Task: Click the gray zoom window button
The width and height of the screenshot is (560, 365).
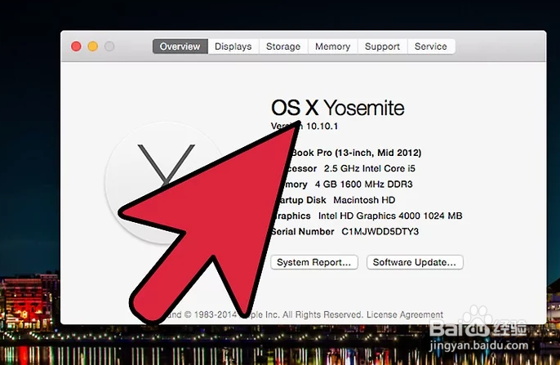Action: click(x=109, y=47)
